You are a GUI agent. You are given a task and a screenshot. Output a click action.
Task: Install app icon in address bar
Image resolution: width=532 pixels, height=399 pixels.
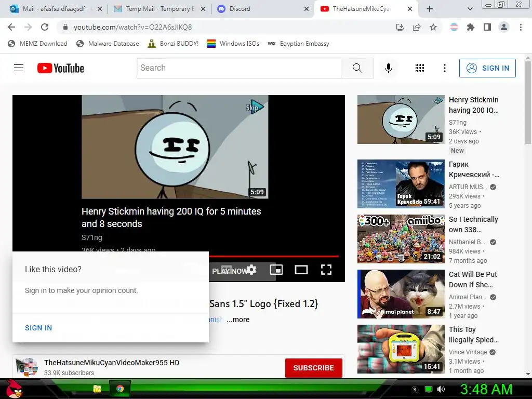click(x=400, y=27)
